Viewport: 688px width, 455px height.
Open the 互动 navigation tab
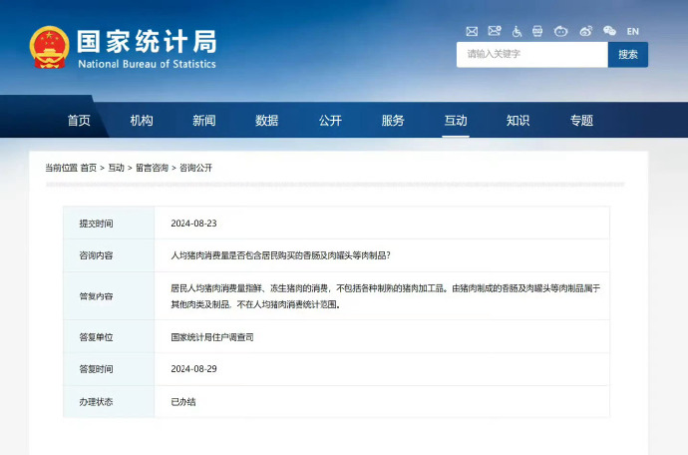(x=456, y=121)
